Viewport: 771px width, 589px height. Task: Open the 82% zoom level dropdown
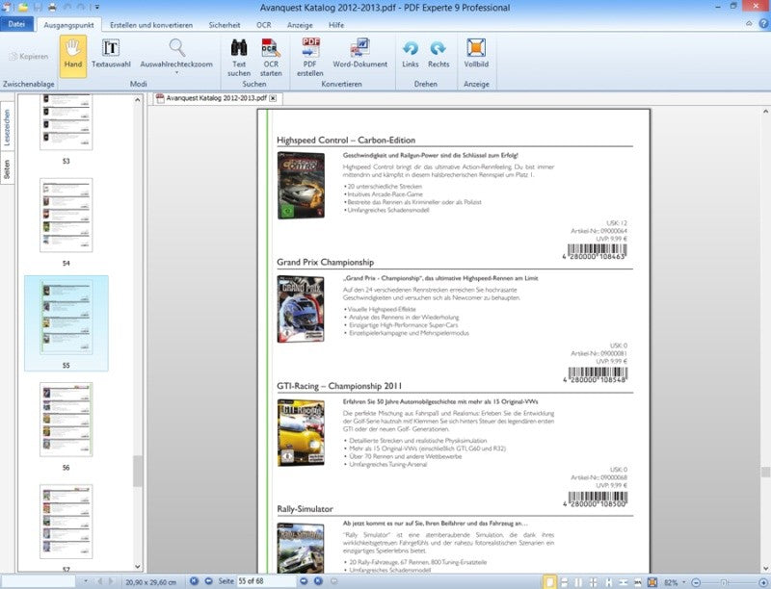[684, 582]
